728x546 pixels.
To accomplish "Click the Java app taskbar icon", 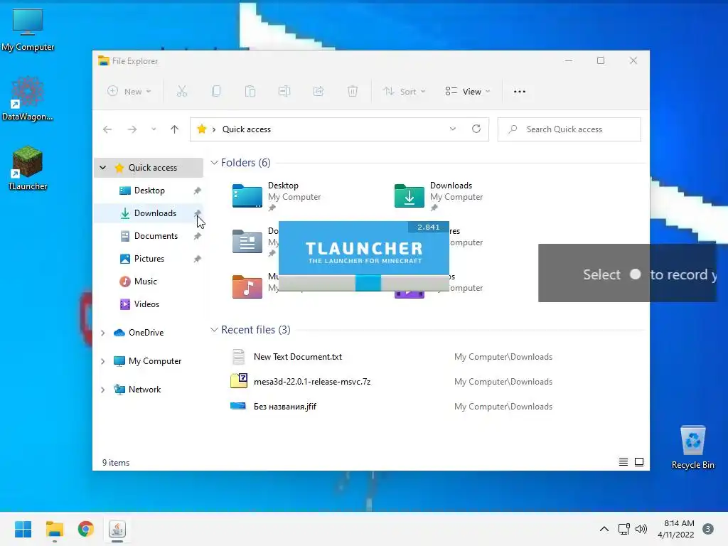I will [x=117, y=529].
